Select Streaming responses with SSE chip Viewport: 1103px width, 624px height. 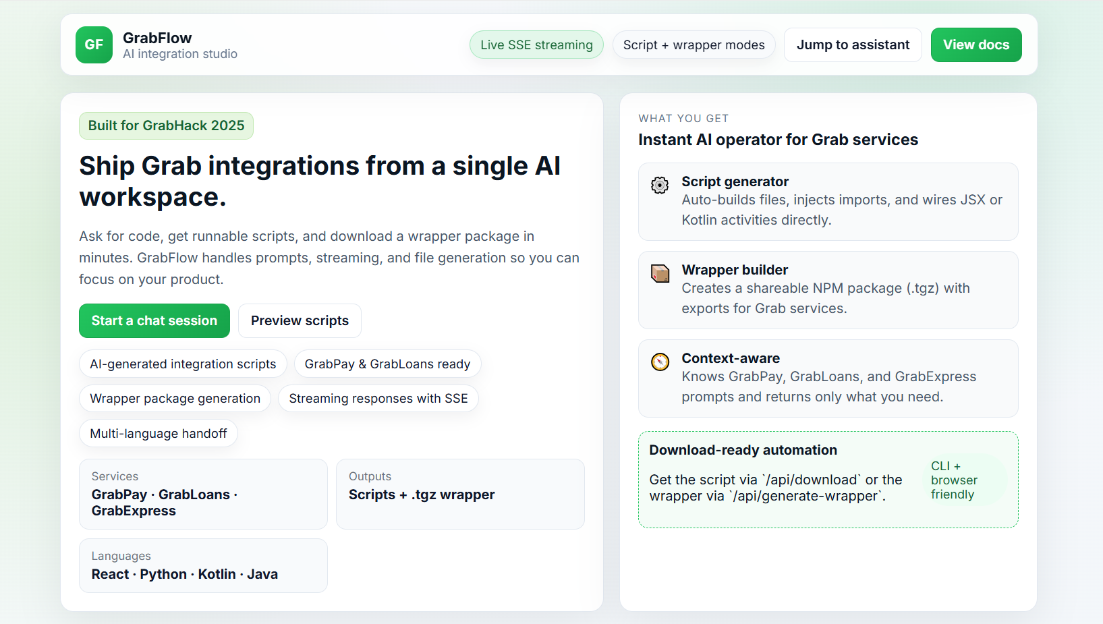click(x=378, y=398)
